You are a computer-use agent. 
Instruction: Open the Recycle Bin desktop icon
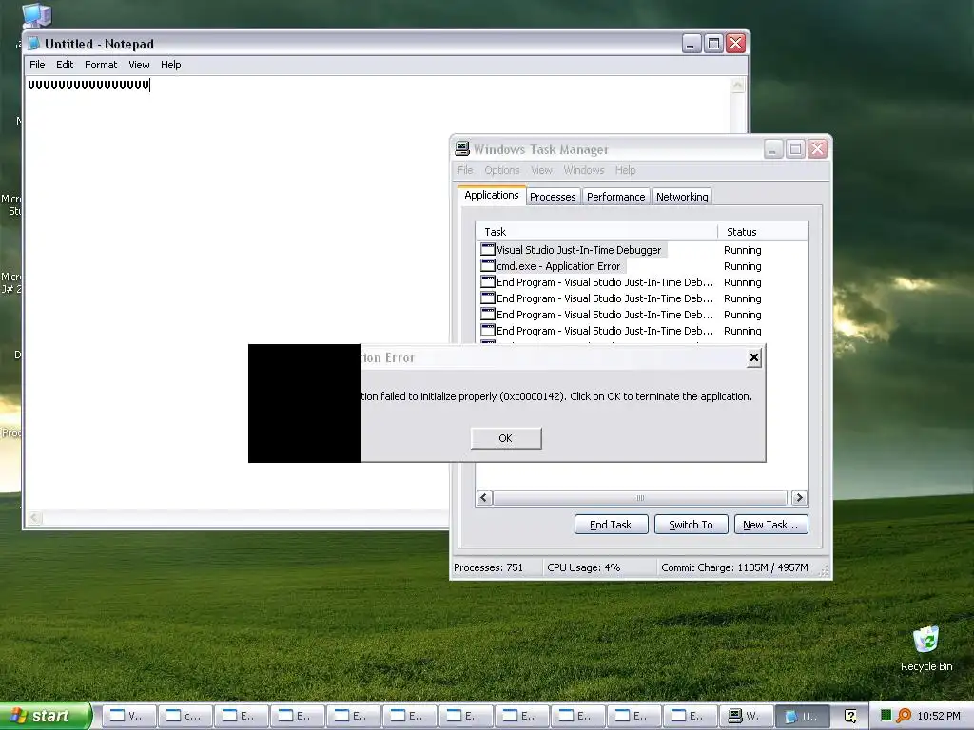point(926,648)
